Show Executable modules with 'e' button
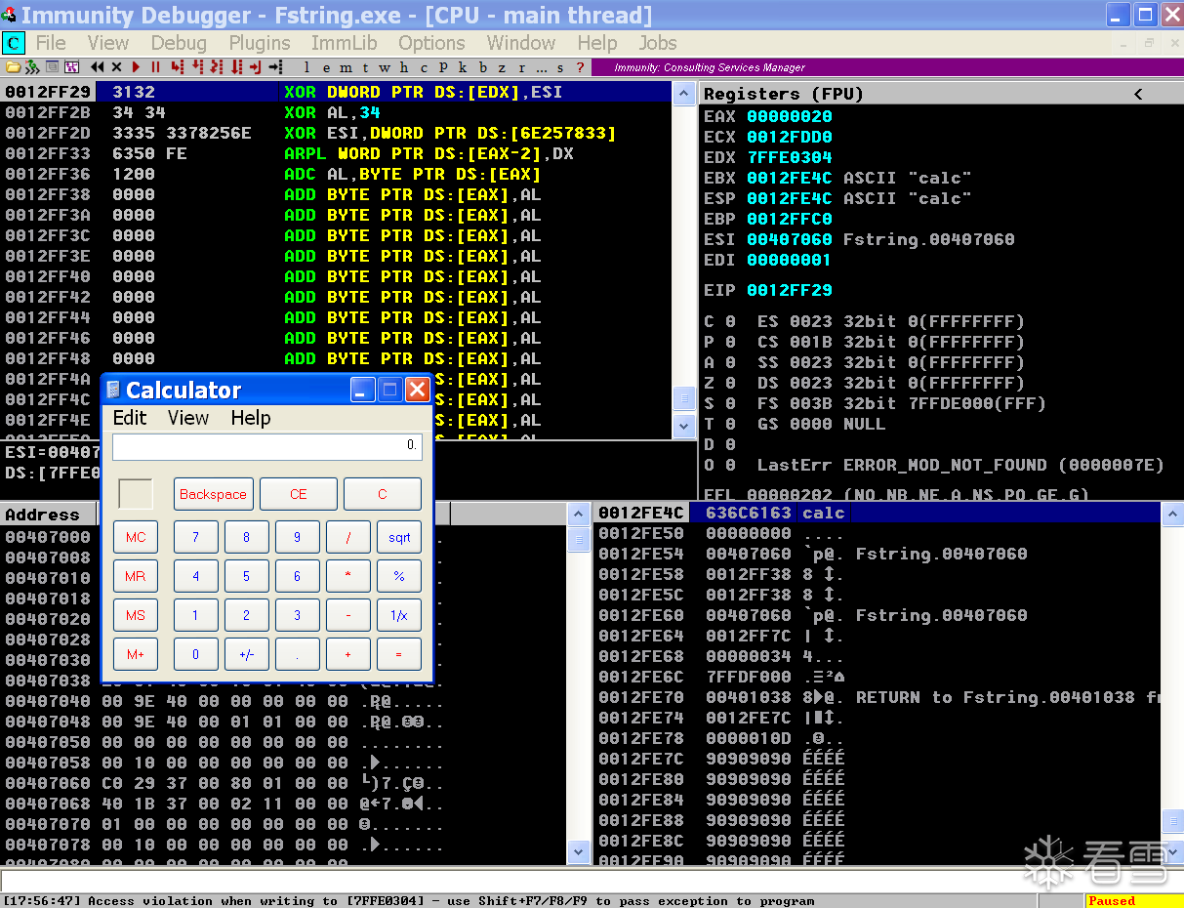 pyautogui.click(x=326, y=67)
